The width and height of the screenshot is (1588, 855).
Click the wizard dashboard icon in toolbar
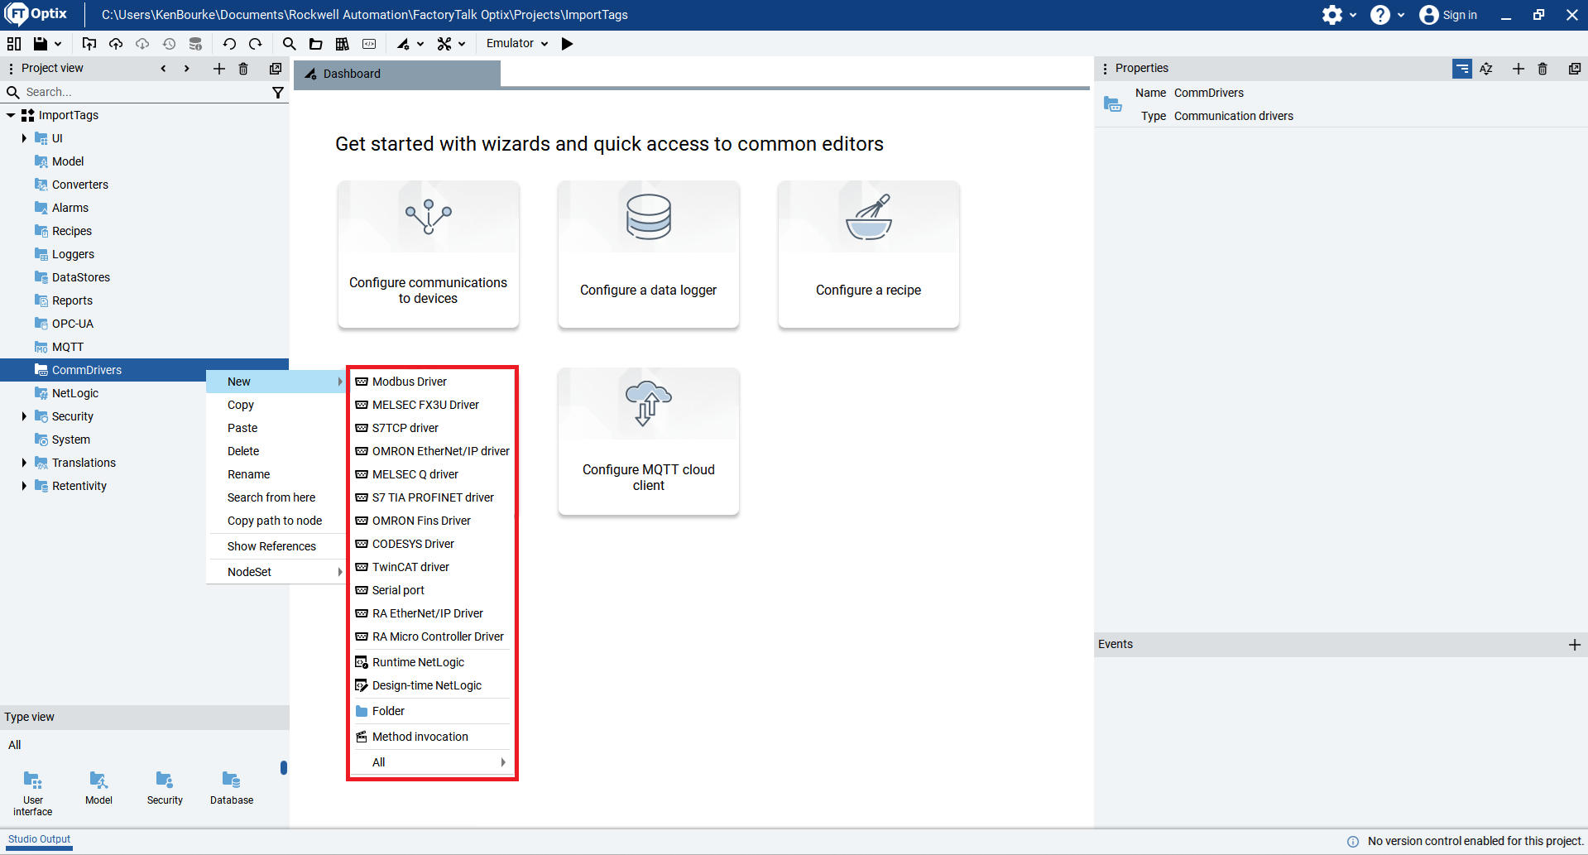tap(403, 44)
